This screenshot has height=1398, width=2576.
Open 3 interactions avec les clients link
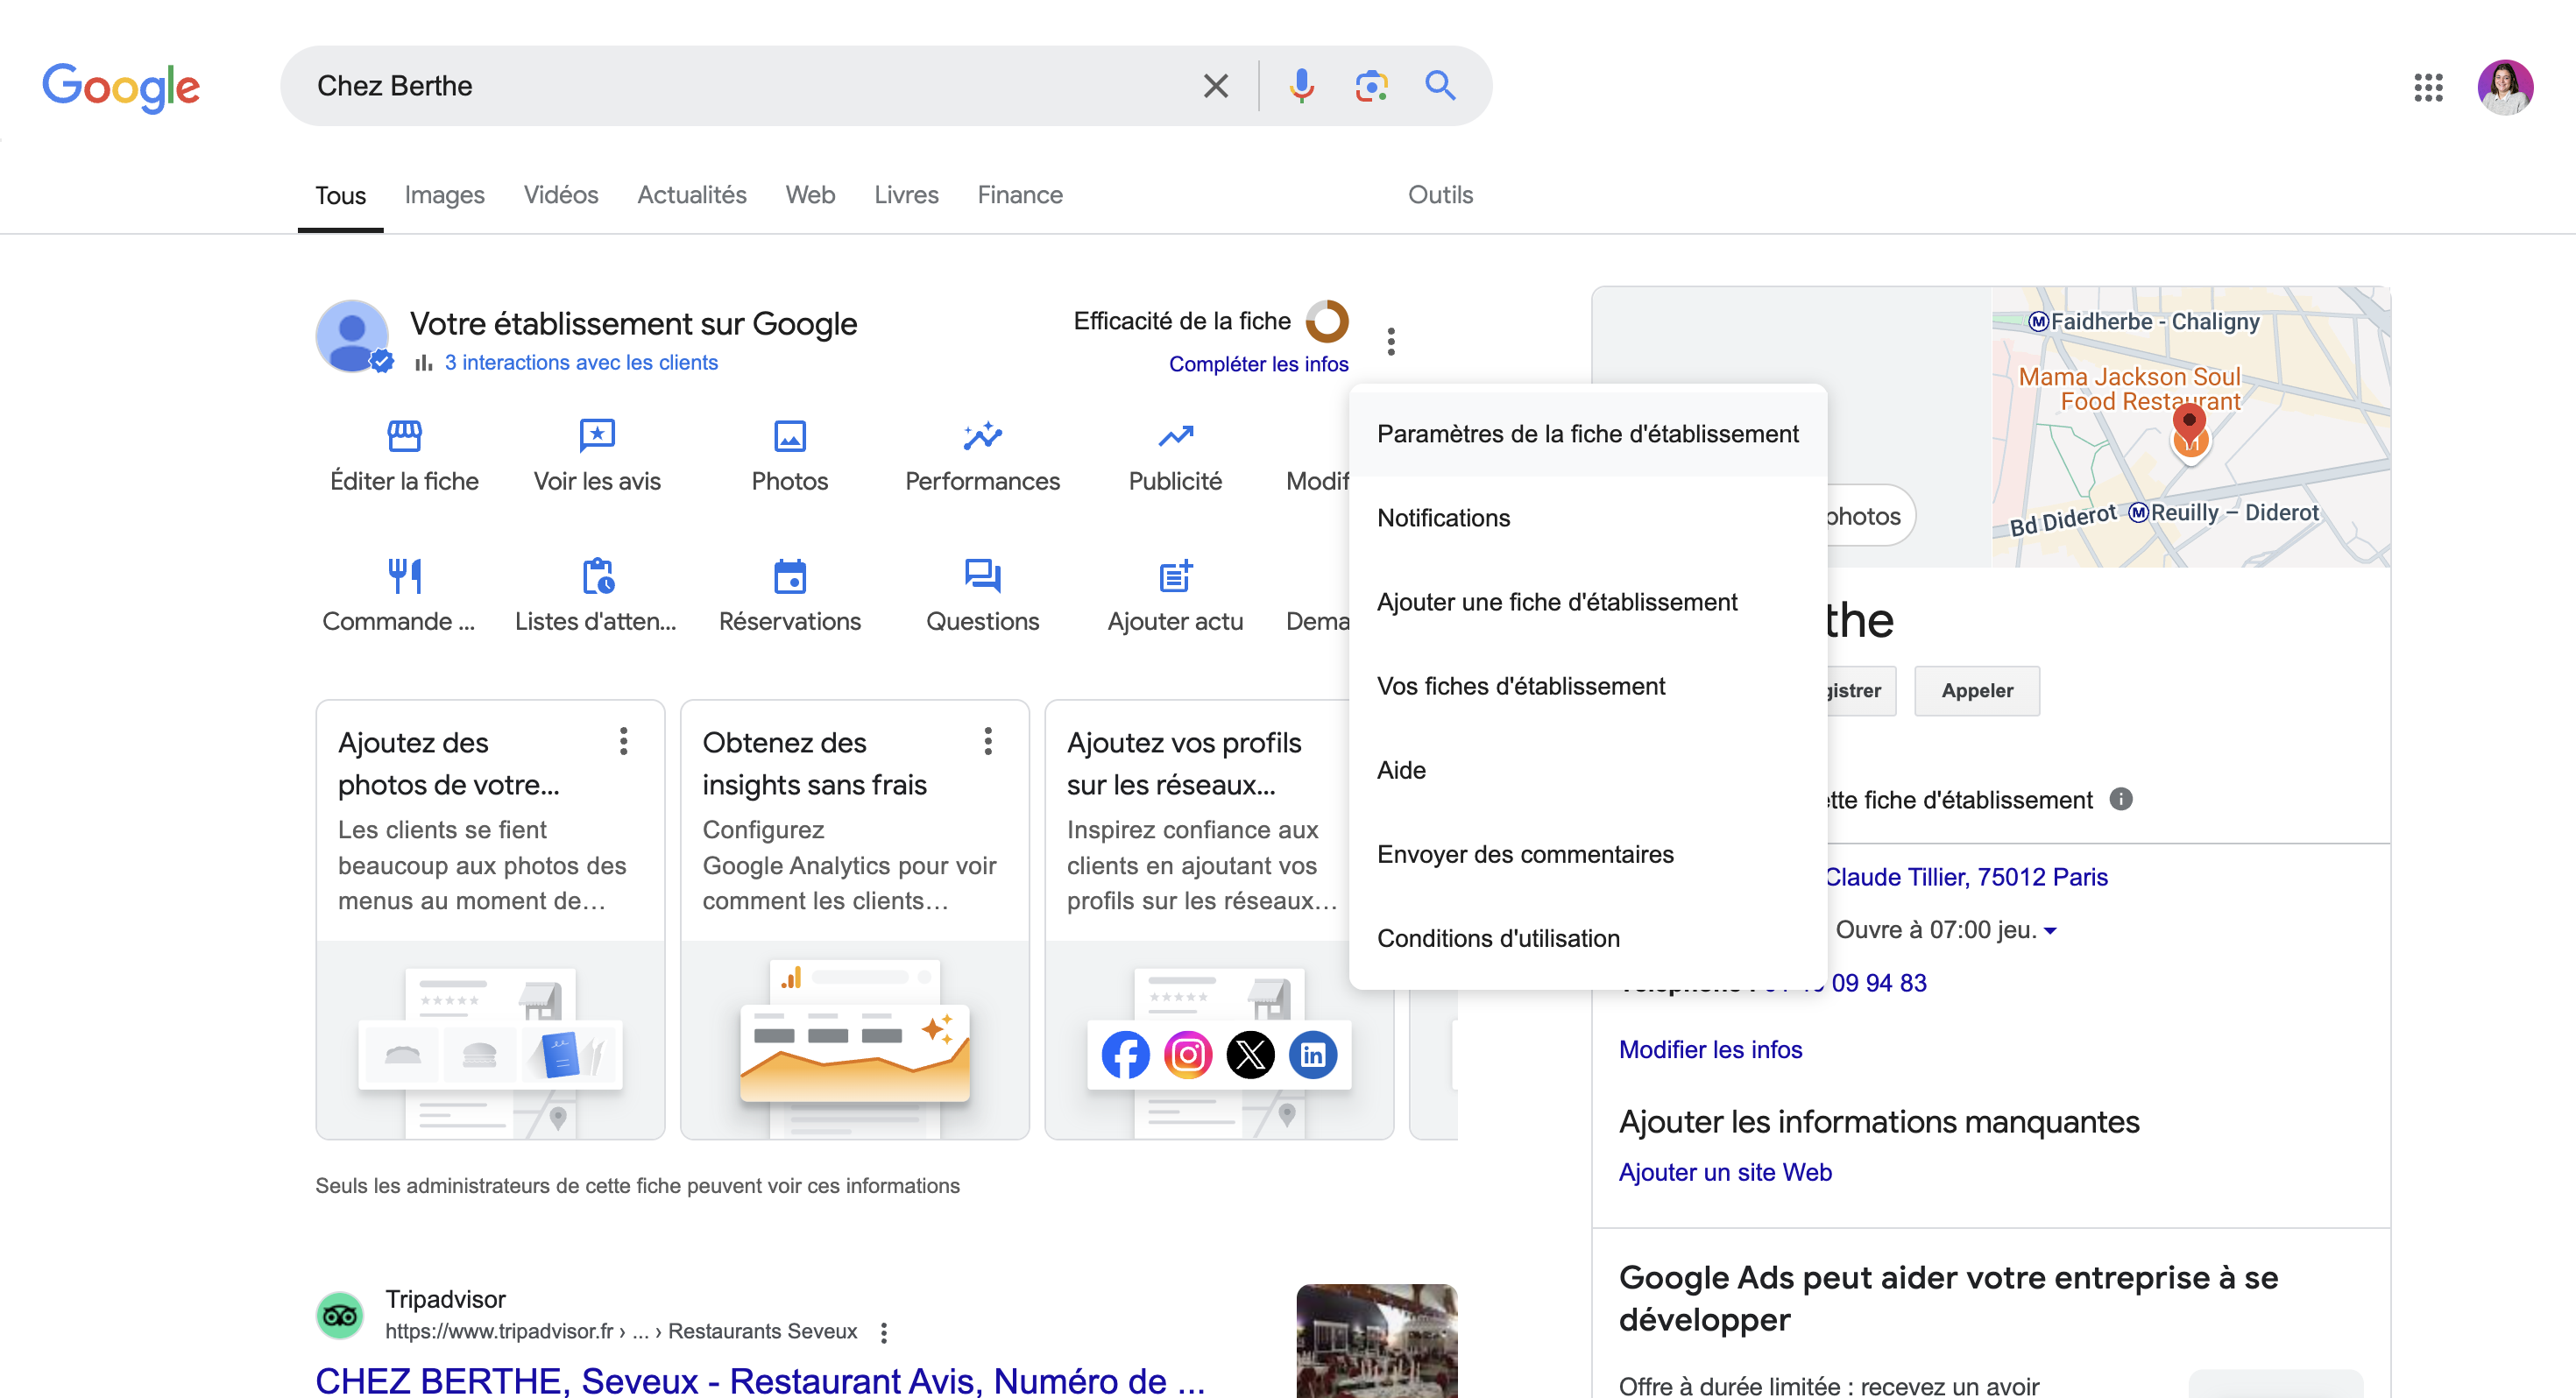(581, 362)
